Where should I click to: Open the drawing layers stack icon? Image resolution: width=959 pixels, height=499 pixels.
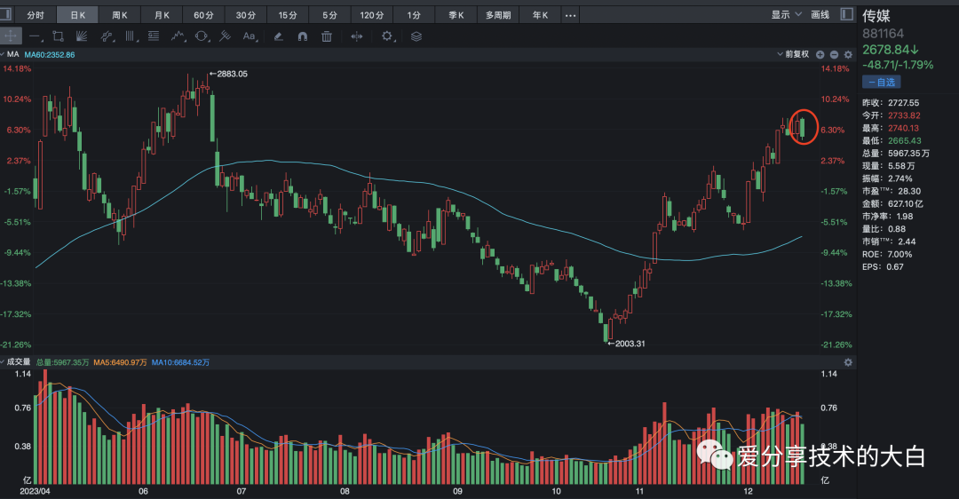pyautogui.click(x=416, y=36)
